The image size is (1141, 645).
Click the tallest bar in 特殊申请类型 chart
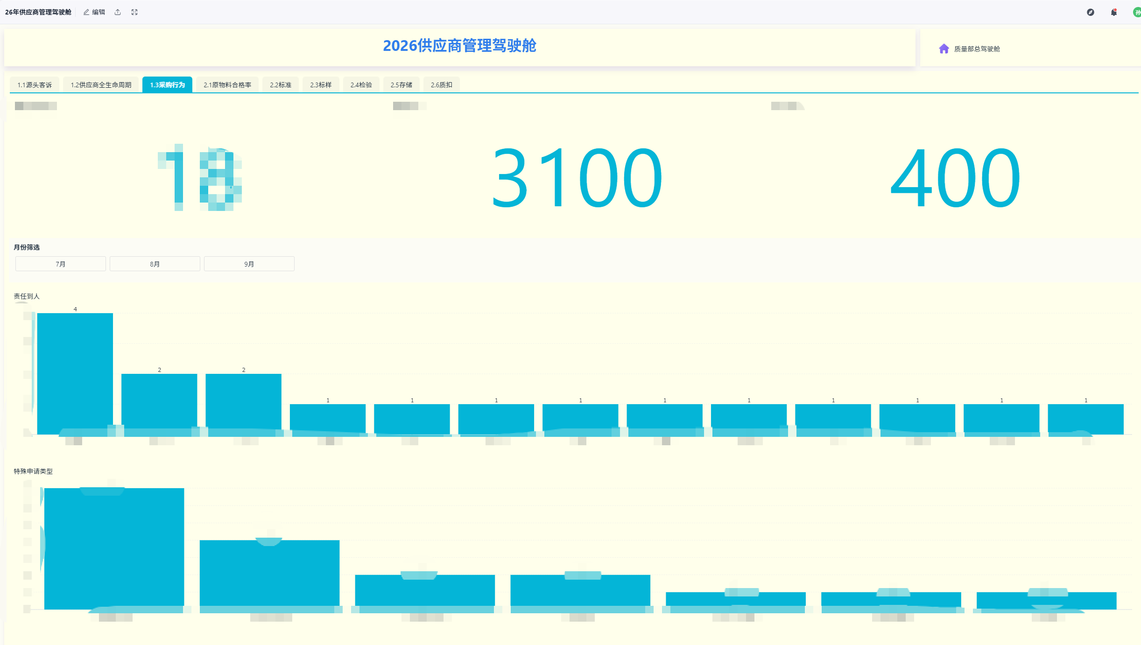[114, 548]
